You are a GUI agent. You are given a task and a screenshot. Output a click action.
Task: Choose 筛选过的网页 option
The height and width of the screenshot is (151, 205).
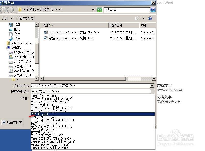[x=93, y=126]
